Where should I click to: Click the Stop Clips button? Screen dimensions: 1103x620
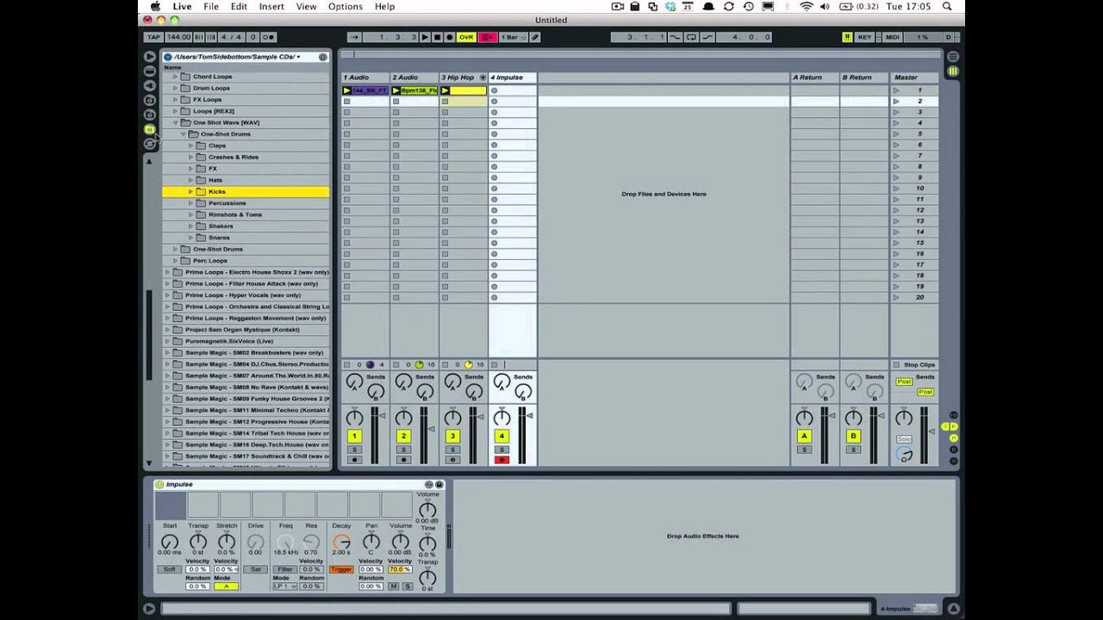coord(914,365)
